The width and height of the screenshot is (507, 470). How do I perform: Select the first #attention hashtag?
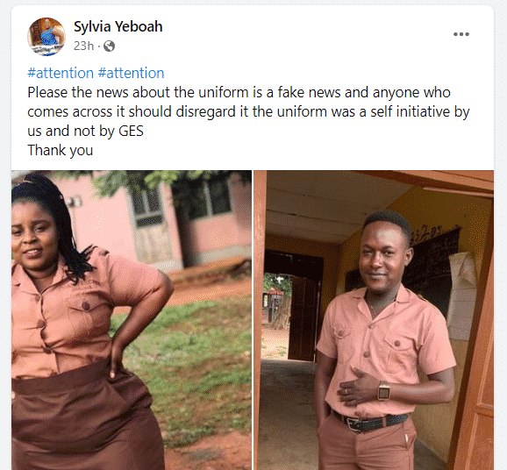61,73
